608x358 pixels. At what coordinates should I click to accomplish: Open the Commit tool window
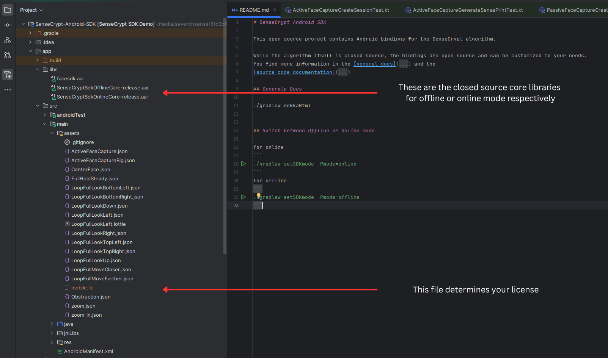(x=8, y=25)
